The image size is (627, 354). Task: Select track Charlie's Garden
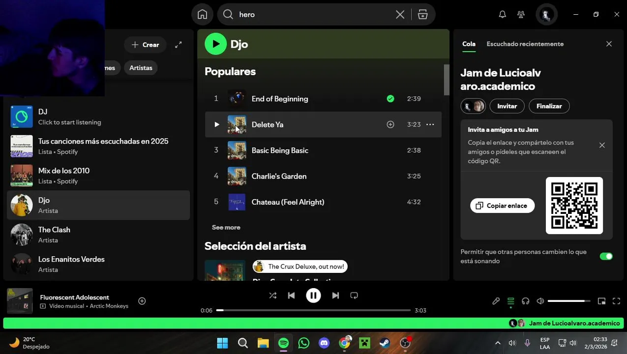tap(323, 176)
